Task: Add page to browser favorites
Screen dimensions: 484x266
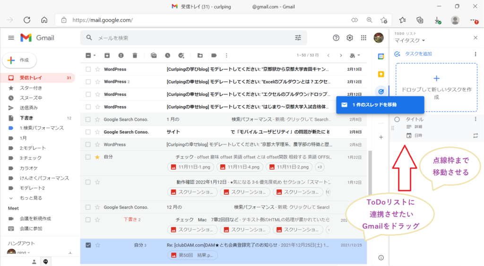Action: tap(384, 20)
